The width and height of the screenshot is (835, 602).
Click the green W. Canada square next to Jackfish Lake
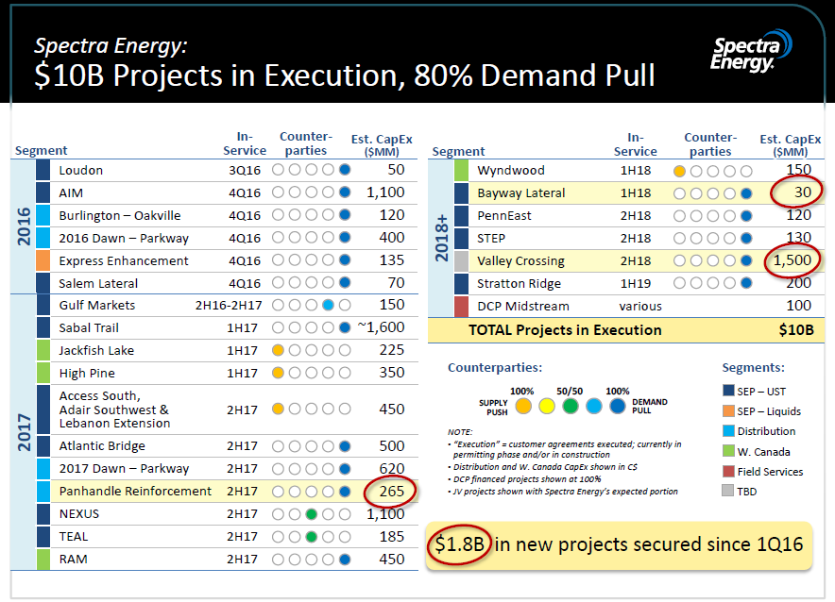(42, 350)
